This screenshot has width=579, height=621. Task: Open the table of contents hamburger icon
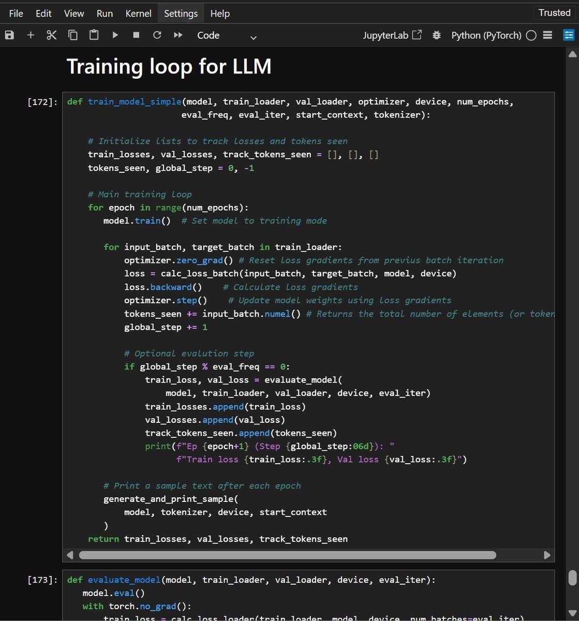(547, 35)
